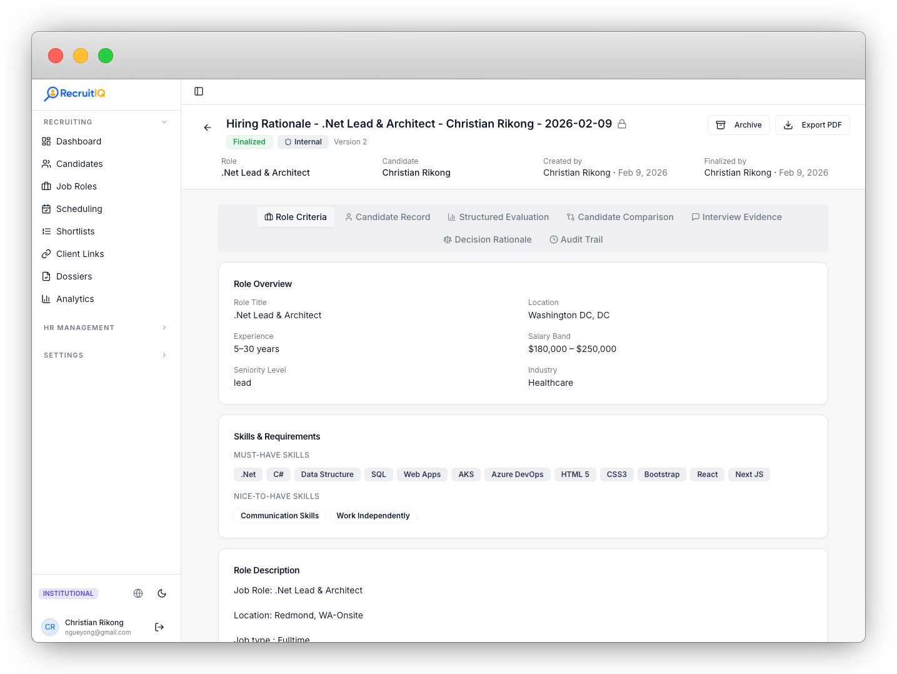This screenshot has height=674, width=897.
Task: Toggle dark mode with moon icon
Action: 162,593
